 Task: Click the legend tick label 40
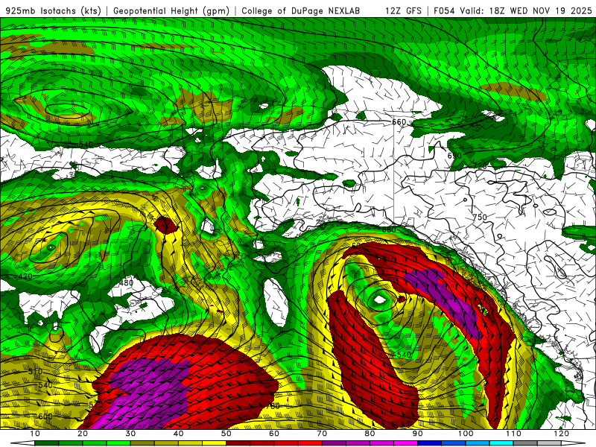tap(178, 434)
